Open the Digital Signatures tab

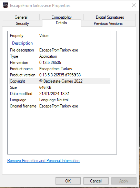point(110,17)
